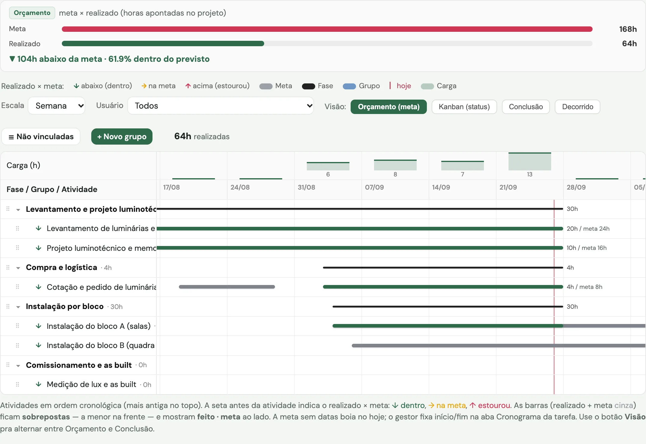Collapse the Levantamento e projeto luminotécnico phase
The image size is (646, 444).
(x=18, y=210)
